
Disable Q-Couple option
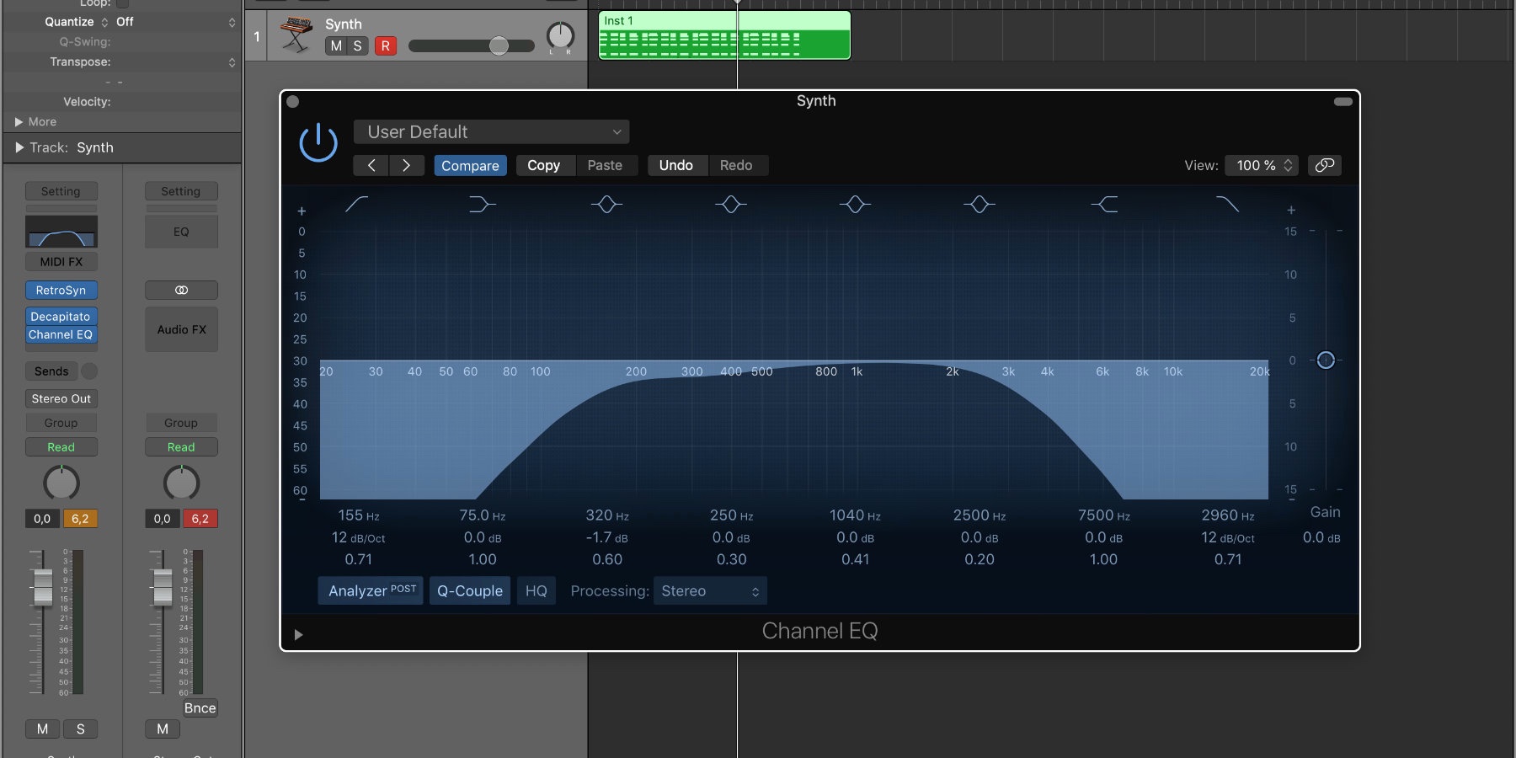click(469, 590)
